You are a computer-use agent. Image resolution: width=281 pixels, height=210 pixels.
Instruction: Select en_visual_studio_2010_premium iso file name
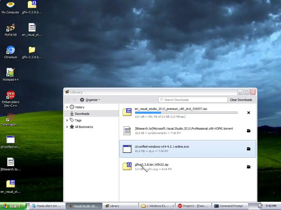coord(171,109)
